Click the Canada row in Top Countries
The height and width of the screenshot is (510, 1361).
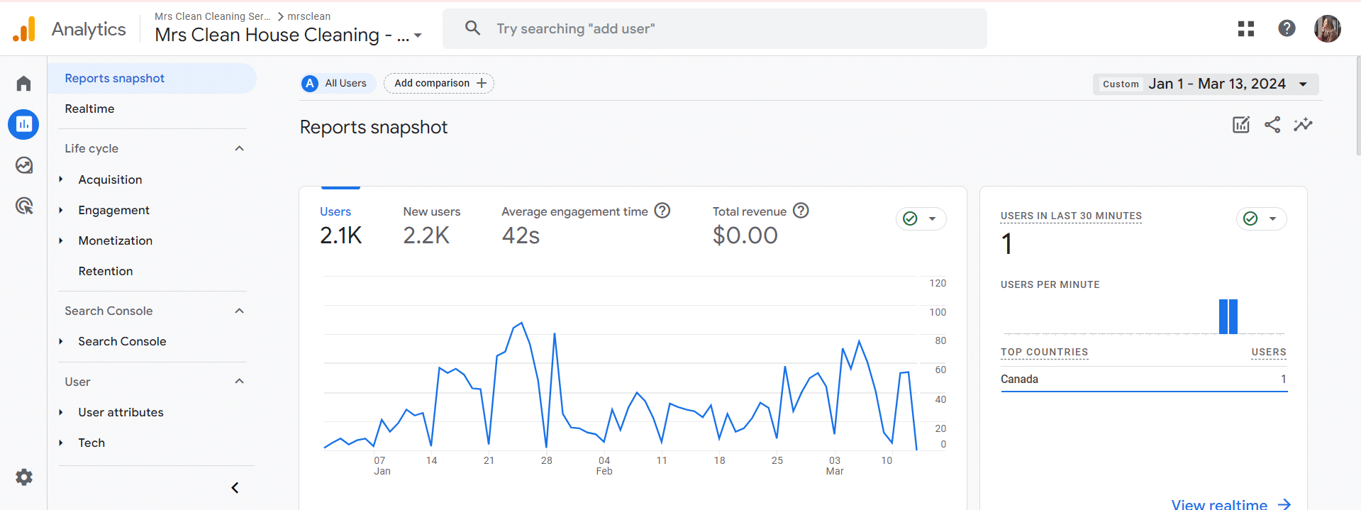pyautogui.click(x=1144, y=379)
